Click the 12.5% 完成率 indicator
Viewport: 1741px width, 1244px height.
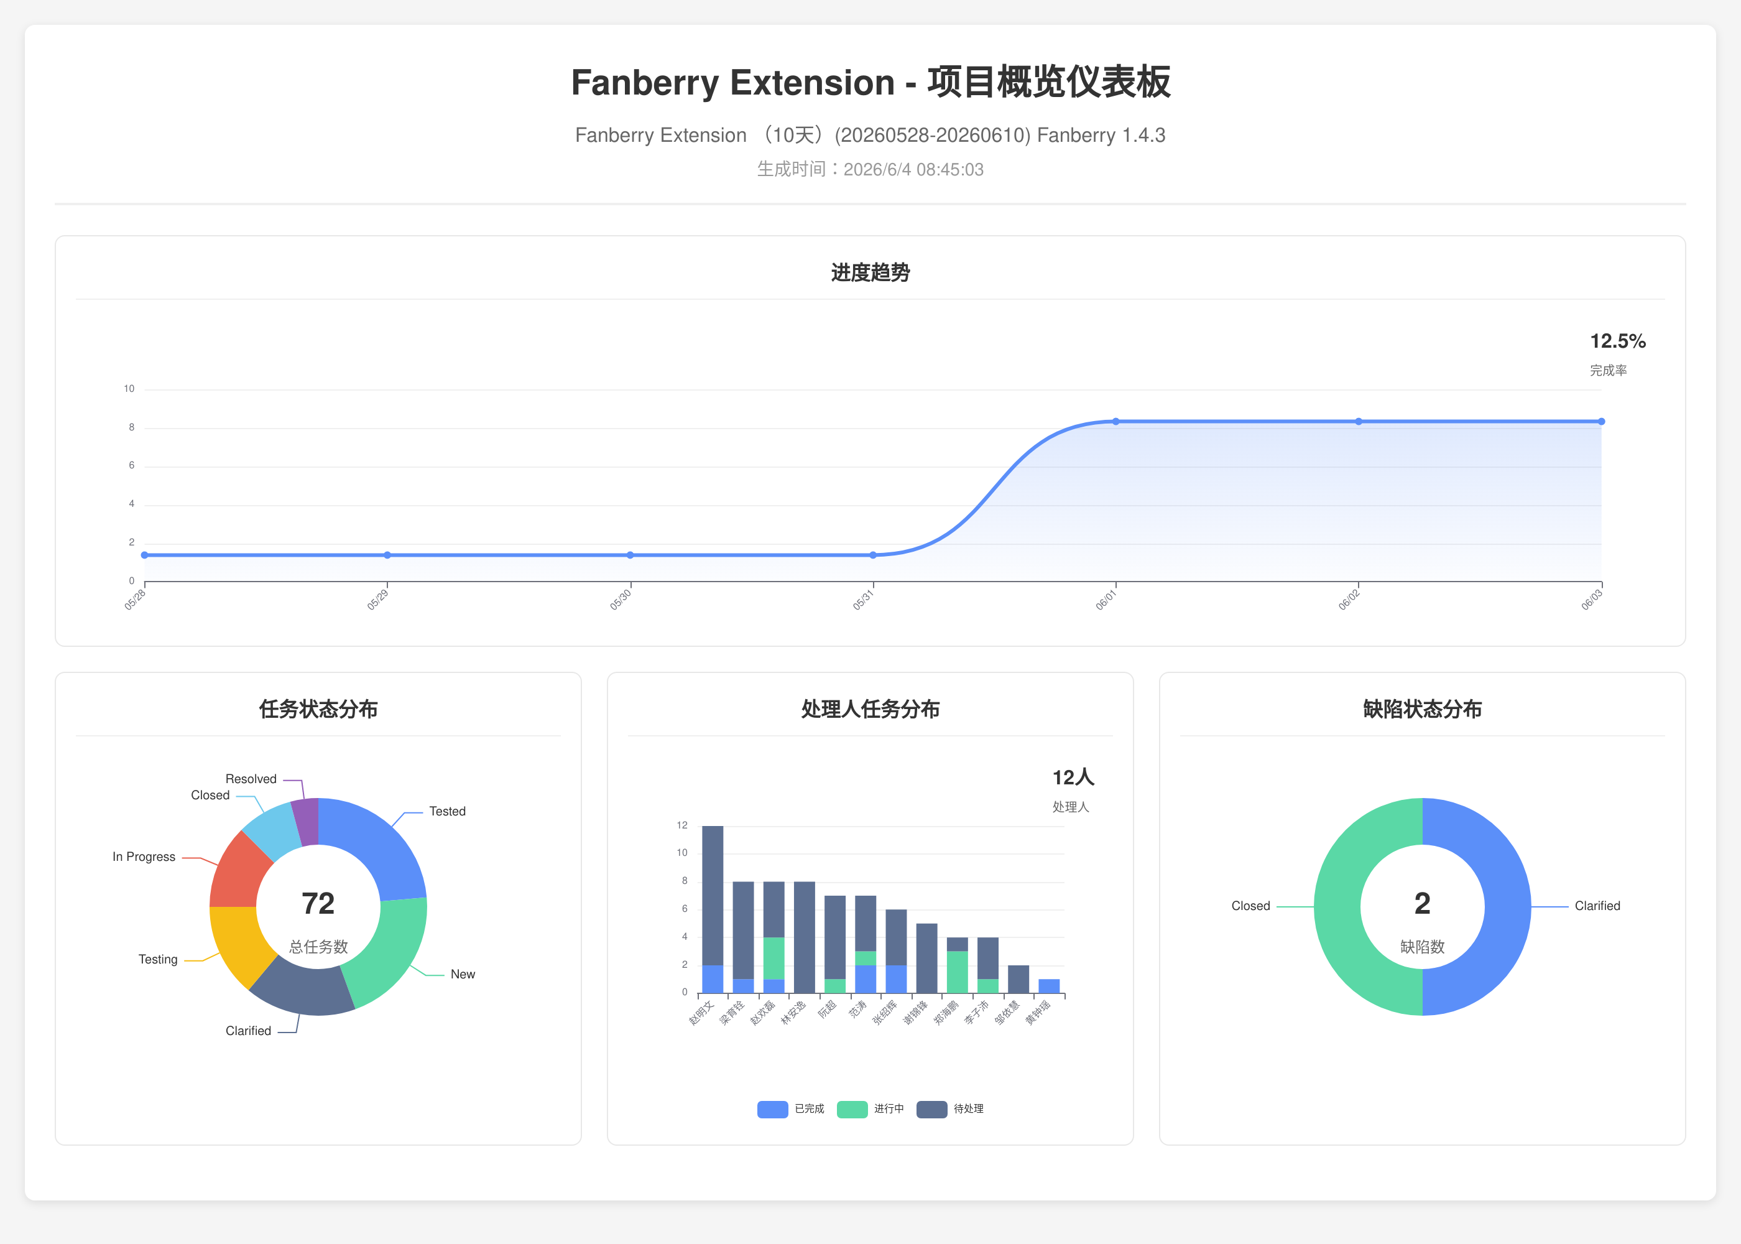(1617, 354)
